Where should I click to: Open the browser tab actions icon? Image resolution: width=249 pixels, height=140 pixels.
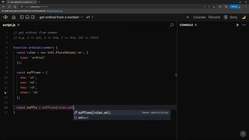pyautogui.click(x=3, y=2)
